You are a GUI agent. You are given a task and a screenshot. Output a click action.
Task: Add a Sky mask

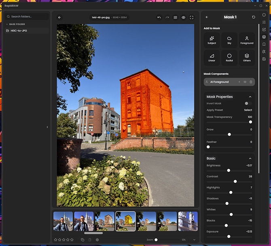[229, 40]
